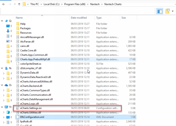This screenshot has width=176, height=126.
Task: Sort by Date modified column header
Action: (x=79, y=18)
